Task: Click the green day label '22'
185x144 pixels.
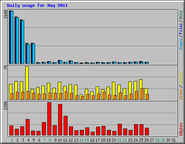Action: click(x=125, y=140)
